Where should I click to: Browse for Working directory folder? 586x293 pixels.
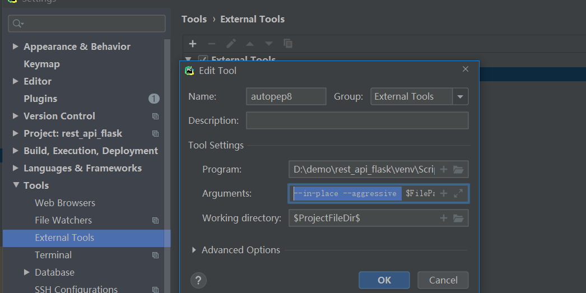(459, 218)
